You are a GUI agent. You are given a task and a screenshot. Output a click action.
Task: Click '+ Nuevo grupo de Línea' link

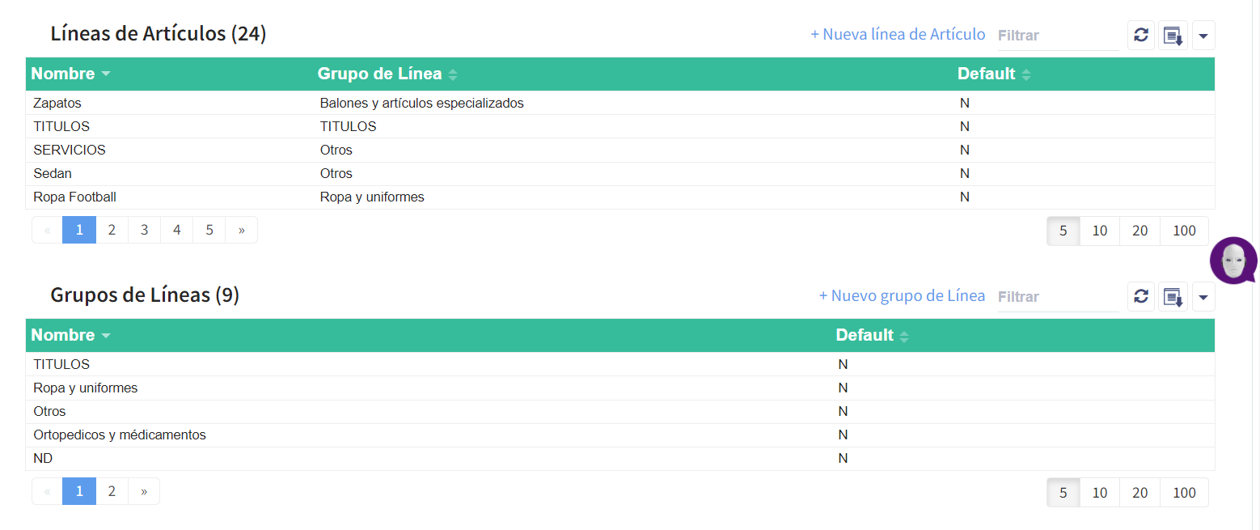tap(902, 296)
